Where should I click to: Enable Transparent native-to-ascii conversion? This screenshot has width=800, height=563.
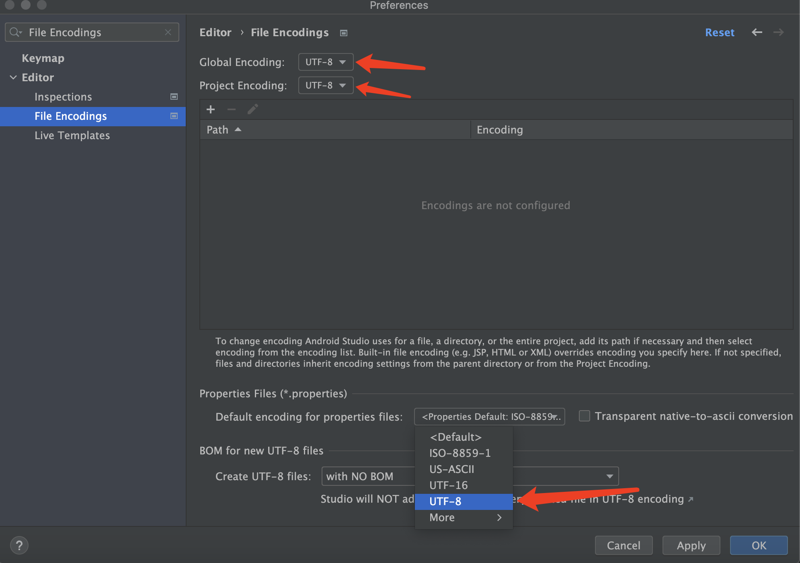[584, 416]
